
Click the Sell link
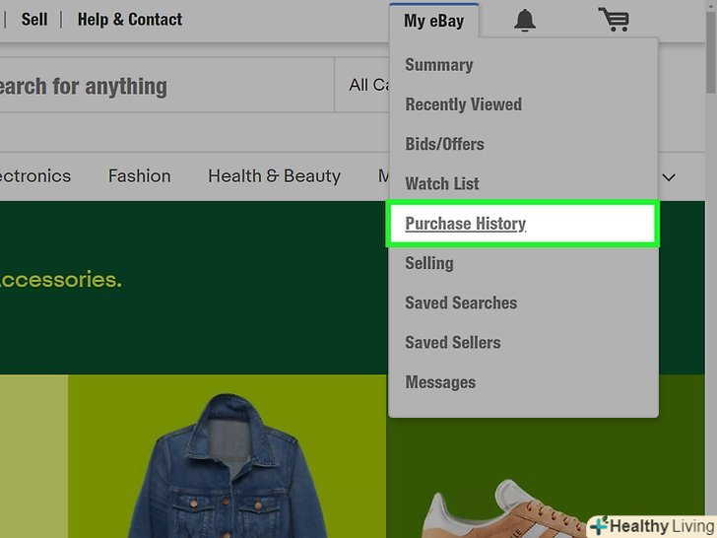34,20
